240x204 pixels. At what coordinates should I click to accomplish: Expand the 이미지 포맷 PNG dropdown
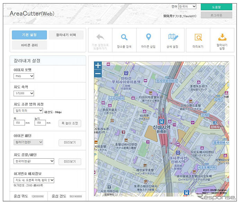click(x=24, y=76)
